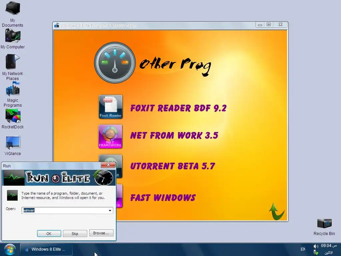Image resolution: width=341 pixels, height=256 pixels.
Task: Launch RocketDock desktop icon
Action: pyautogui.click(x=13, y=119)
